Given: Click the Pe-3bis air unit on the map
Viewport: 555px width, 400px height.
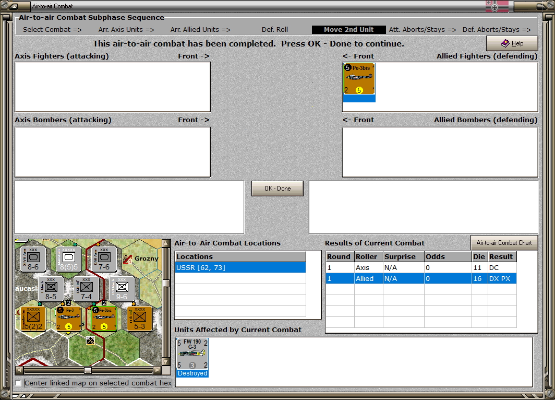Looking at the screenshot, I should [x=104, y=319].
